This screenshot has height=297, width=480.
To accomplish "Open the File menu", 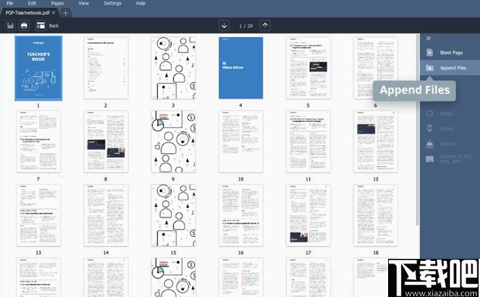I will tap(10, 3).
